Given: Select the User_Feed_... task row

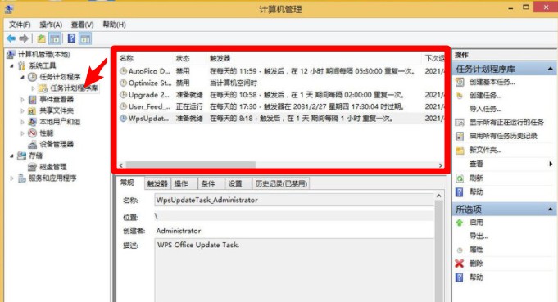Looking at the screenshot, I should tap(281, 106).
